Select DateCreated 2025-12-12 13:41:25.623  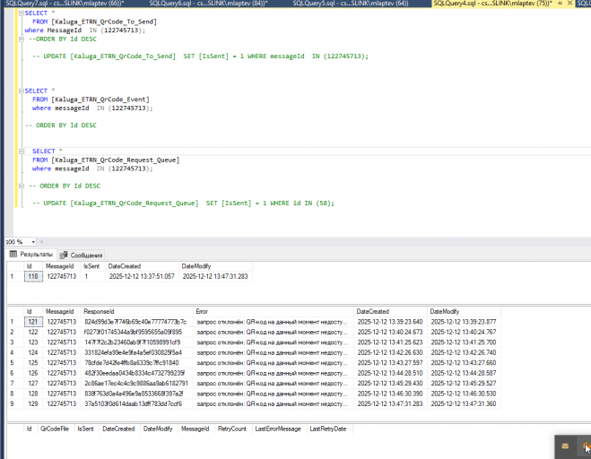tap(390, 342)
